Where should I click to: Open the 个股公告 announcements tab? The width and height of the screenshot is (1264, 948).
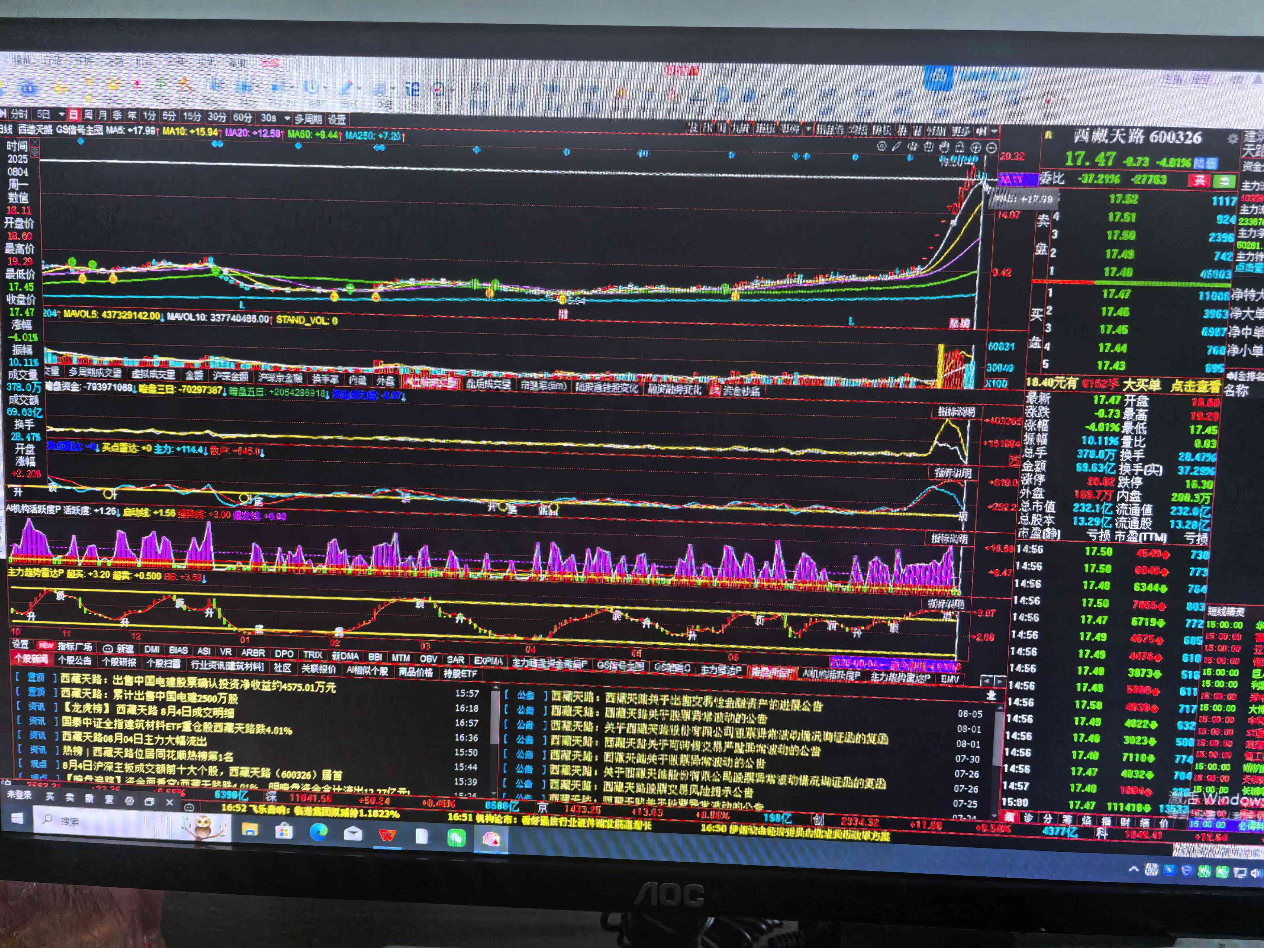(74, 660)
